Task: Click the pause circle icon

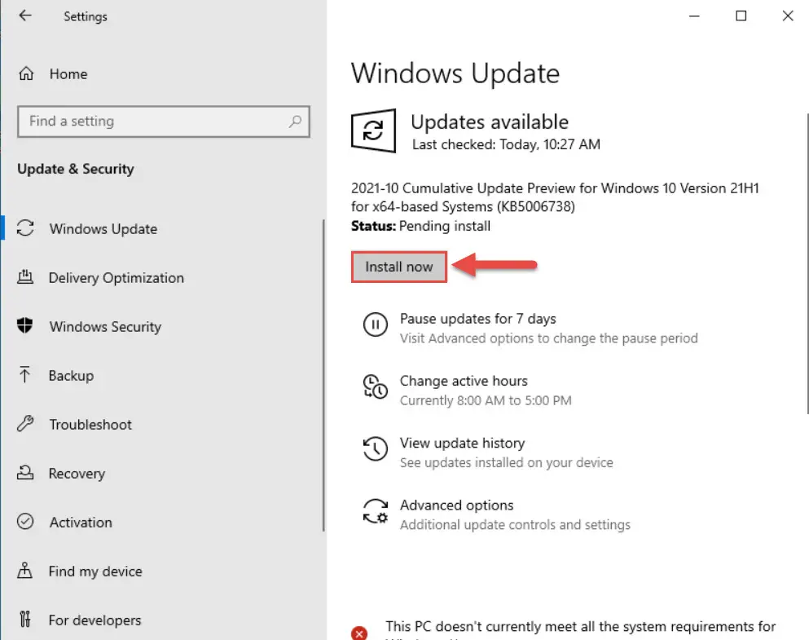Action: coord(375,324)
